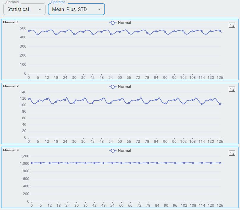Select Channel_3 data point at x=0

click(x=32, y=163)
